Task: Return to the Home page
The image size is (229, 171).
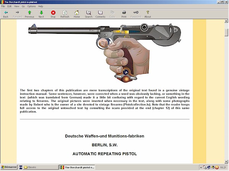Action: [77, 14]
